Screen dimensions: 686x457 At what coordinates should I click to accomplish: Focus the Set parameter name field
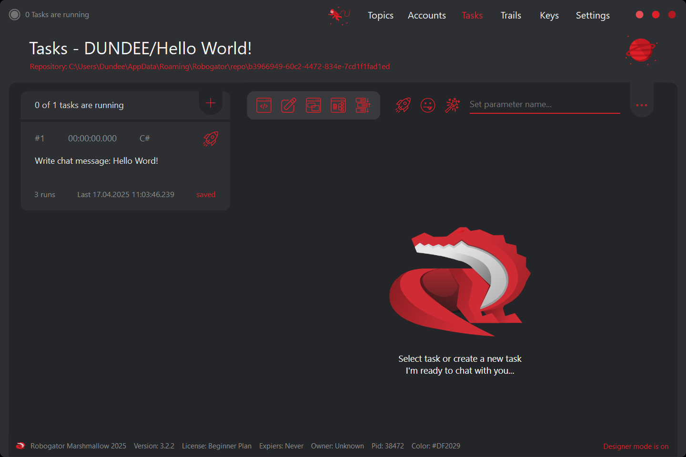click(x=545, y=105)
